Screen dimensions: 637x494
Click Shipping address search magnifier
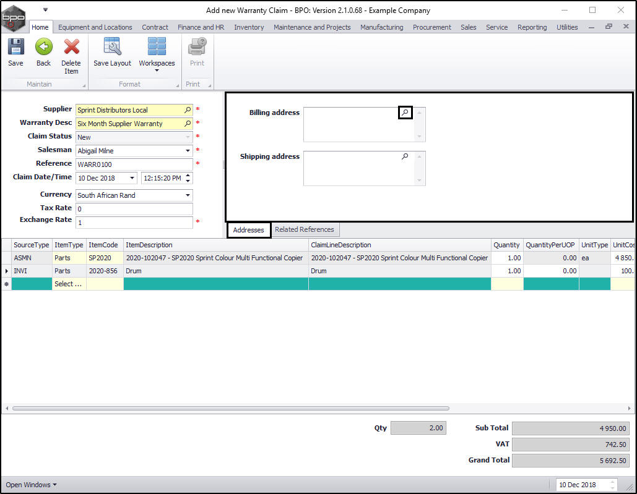click(x=405, y=156)
